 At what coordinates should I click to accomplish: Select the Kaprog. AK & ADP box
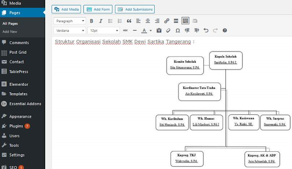(x=262, y=159)
